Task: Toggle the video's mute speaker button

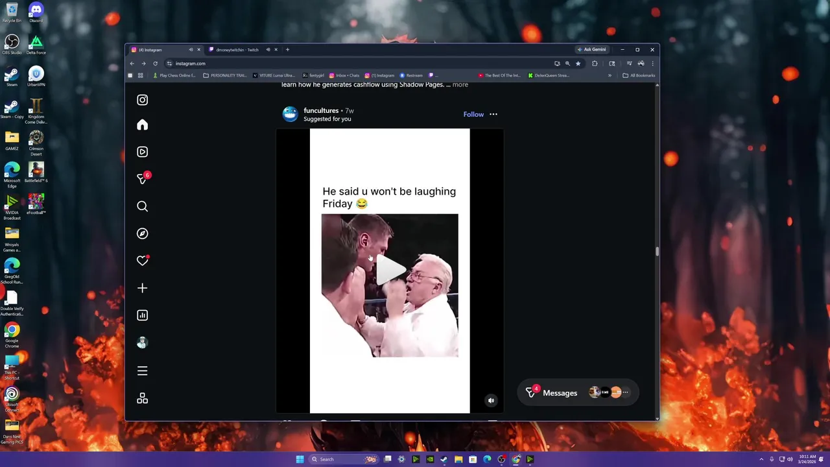Action: click(491, 400)
